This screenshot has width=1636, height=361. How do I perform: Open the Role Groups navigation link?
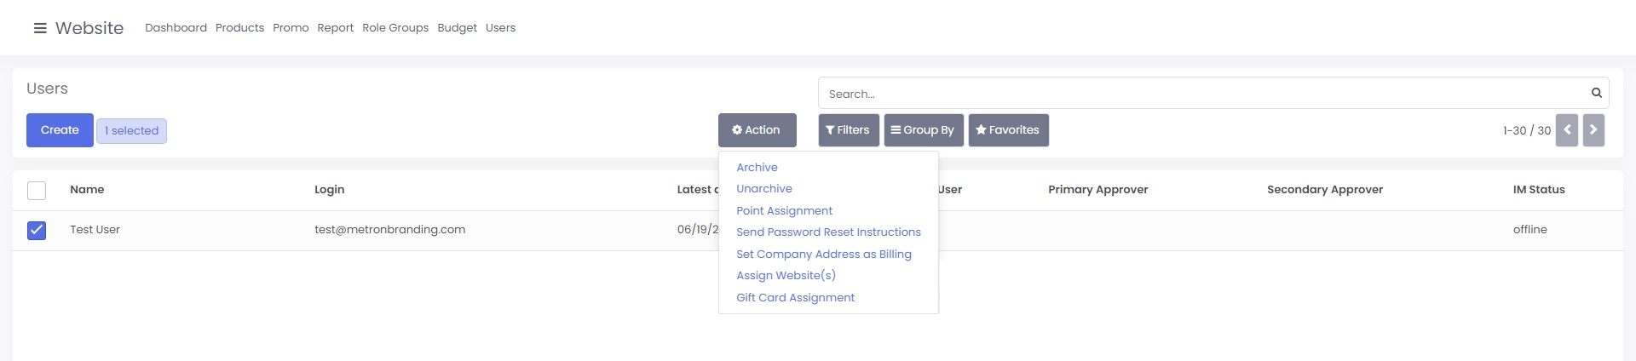pos(395,28)
